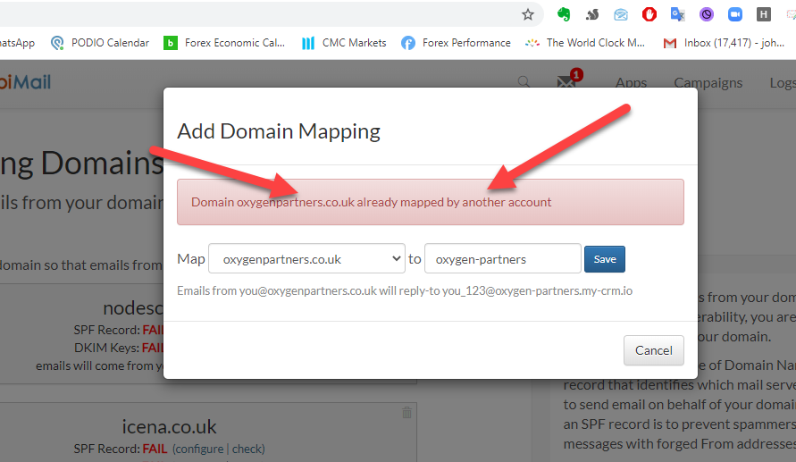This screenshot has height=462, width=796.
Task: Cancel the Add Domain Mapping dialog
Action: coord(653,350)
